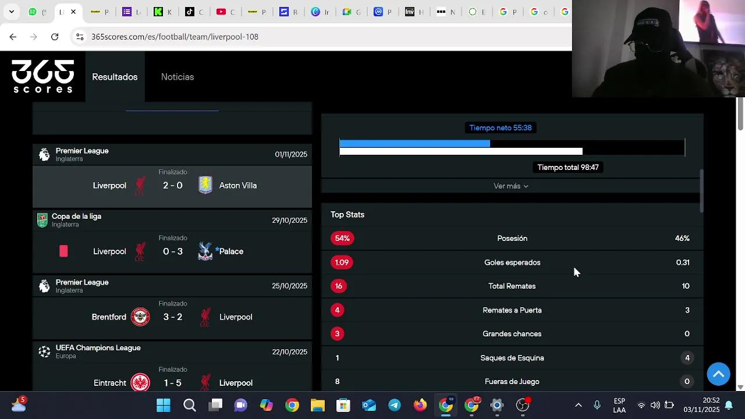
Task: Open UEFA Champions League competition header
Action: [172, 351]
